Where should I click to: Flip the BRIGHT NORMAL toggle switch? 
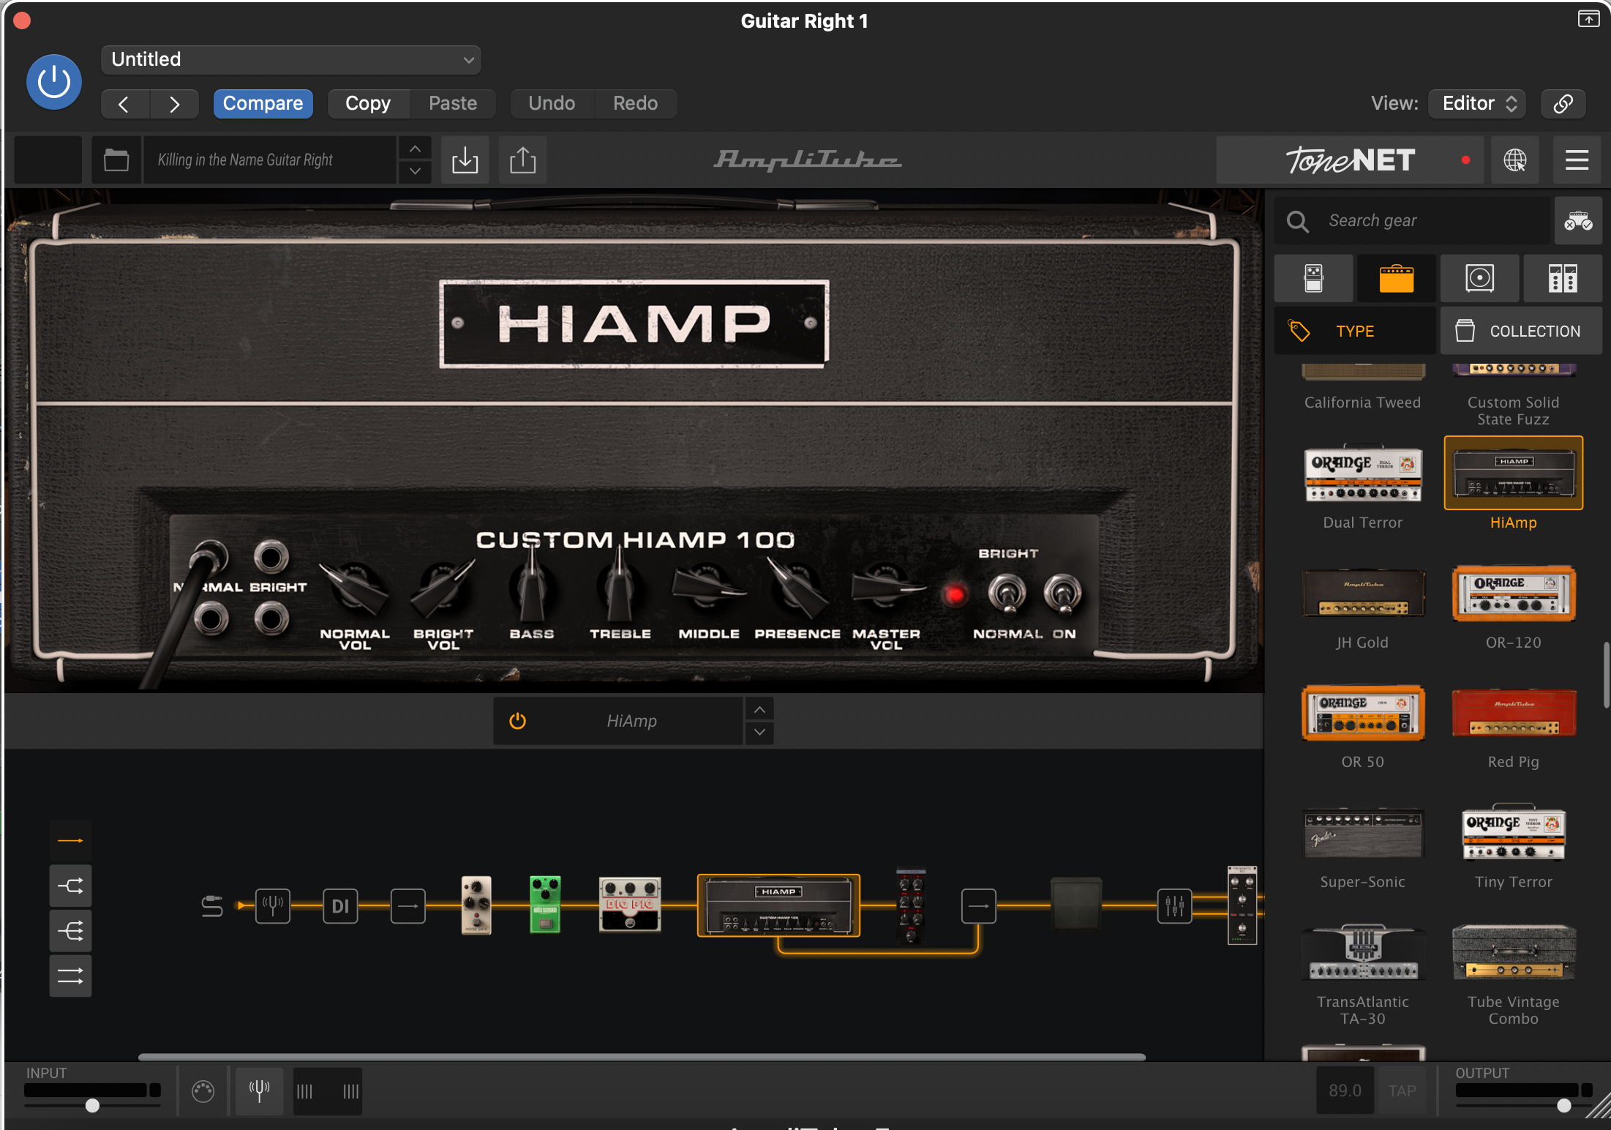(x=1007, y=594)
